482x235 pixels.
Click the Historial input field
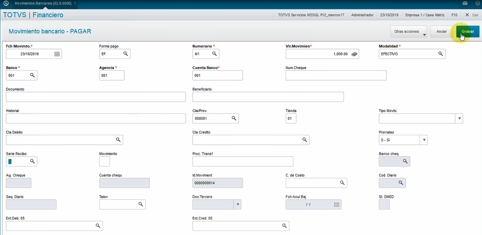[96, 118]
